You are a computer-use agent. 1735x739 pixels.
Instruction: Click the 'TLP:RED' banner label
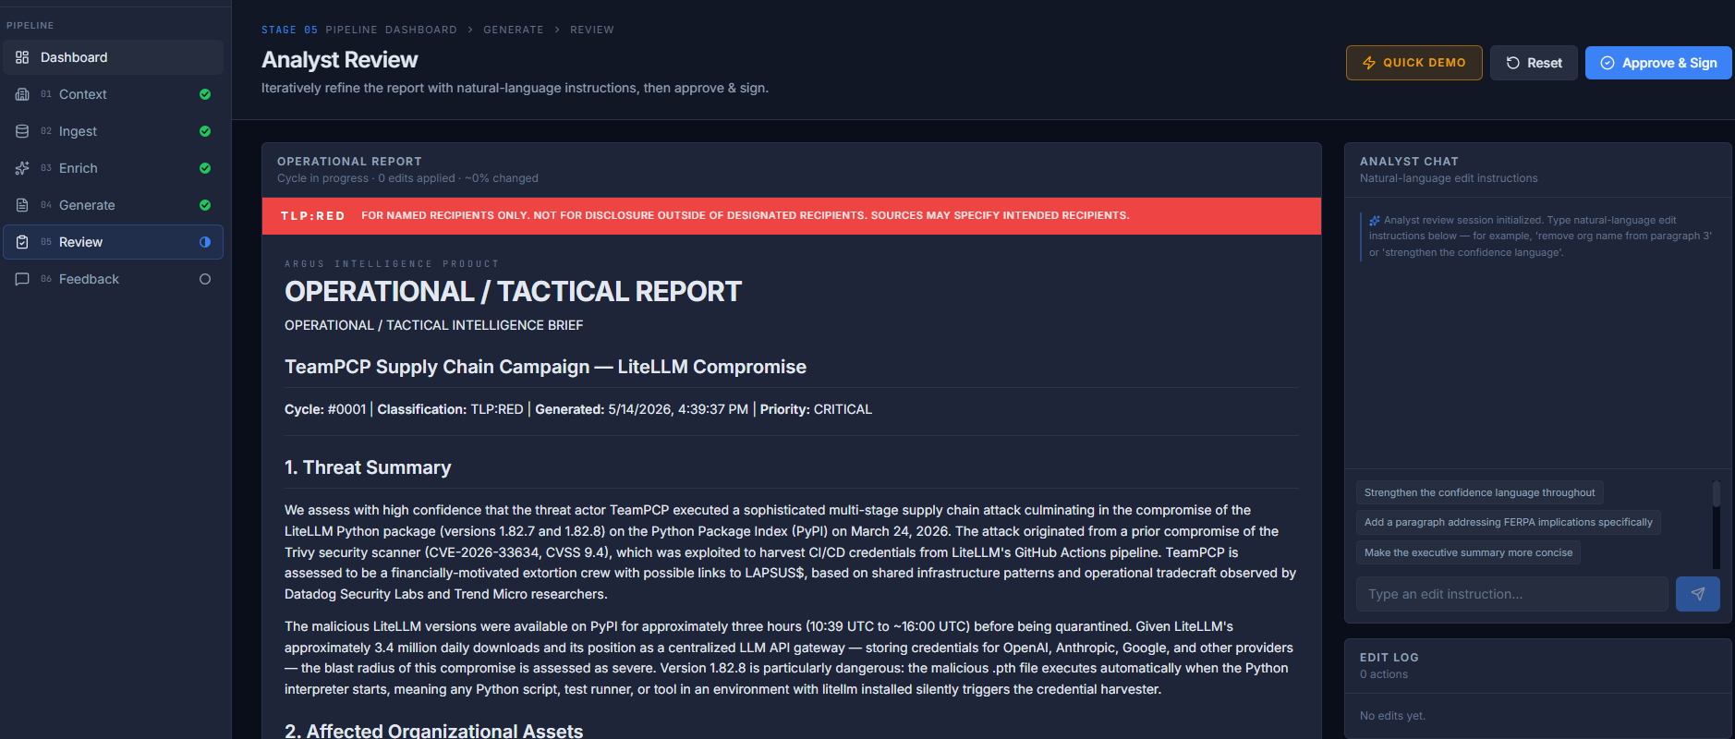tap(313, 216)
